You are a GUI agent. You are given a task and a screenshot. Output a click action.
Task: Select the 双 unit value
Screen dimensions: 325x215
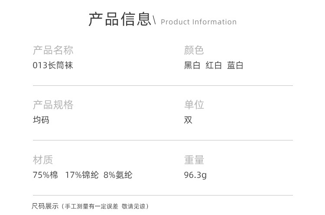tap(188, 120)
